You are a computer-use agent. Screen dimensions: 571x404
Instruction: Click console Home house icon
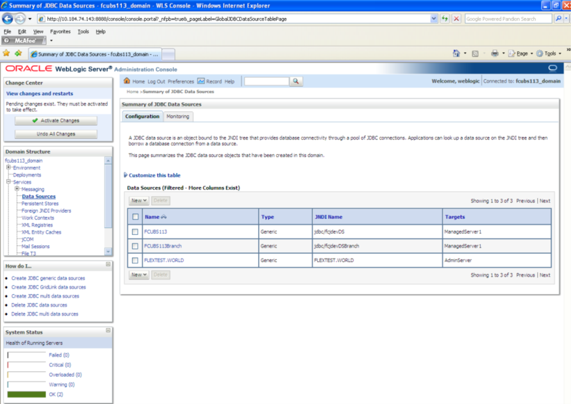coord(127,81)
